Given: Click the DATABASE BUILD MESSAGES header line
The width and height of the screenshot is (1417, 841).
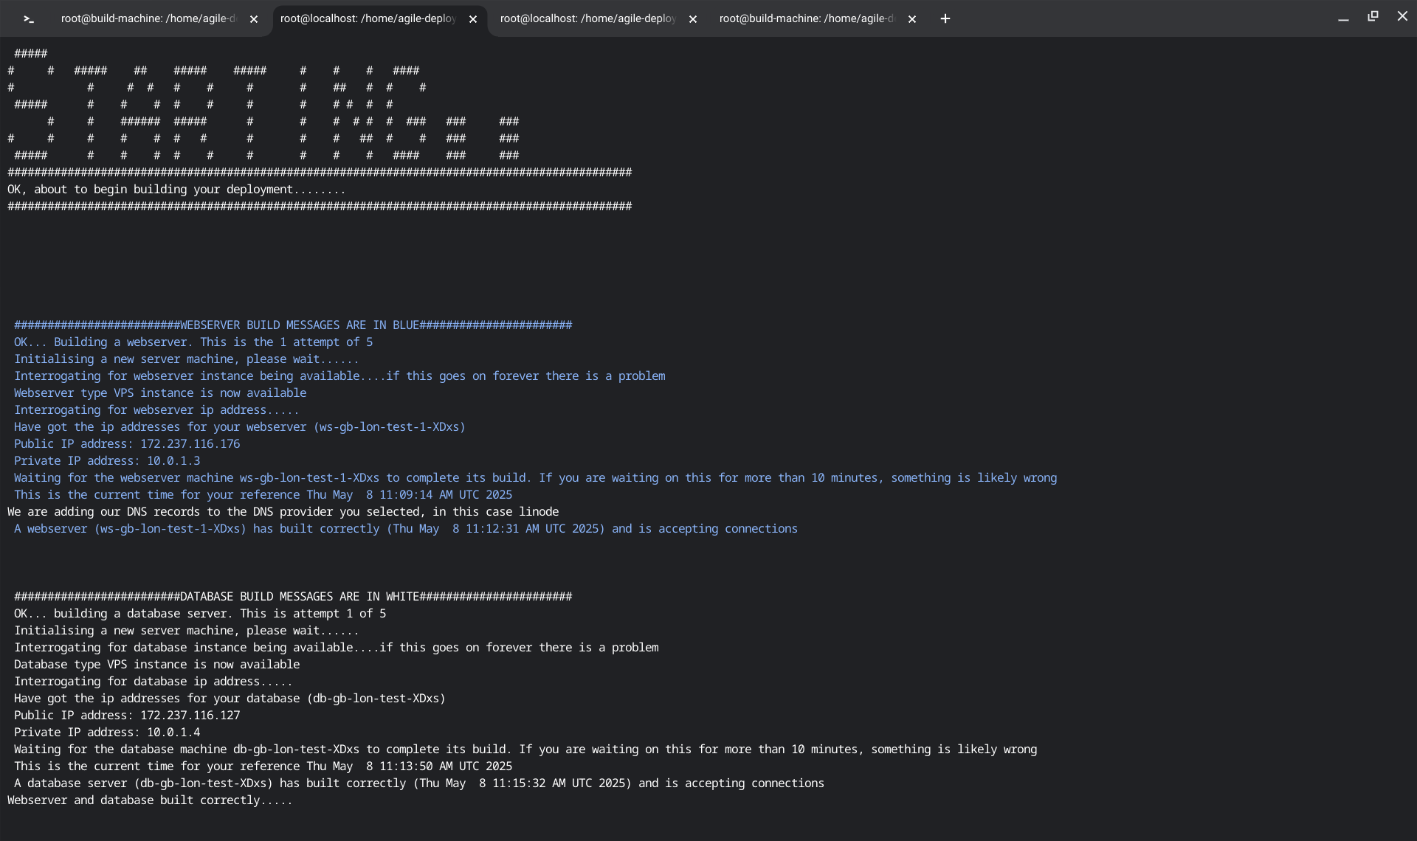Looking at the screenshot, I should coord(292,597).
